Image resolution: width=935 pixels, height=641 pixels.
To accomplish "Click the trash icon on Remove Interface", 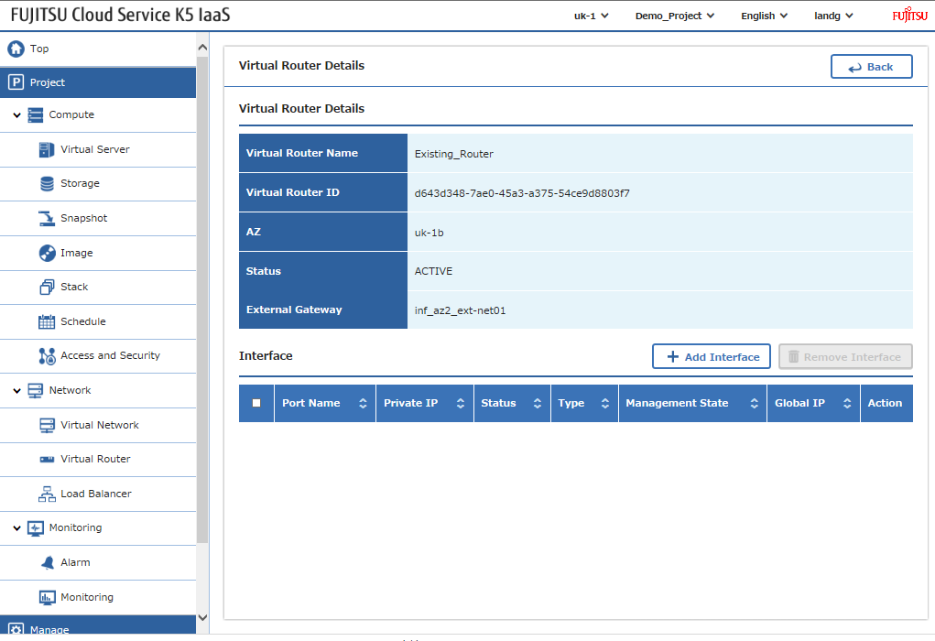I will (794, 356).
